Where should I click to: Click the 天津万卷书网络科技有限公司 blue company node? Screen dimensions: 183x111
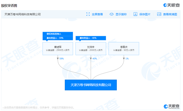(91, 85)
